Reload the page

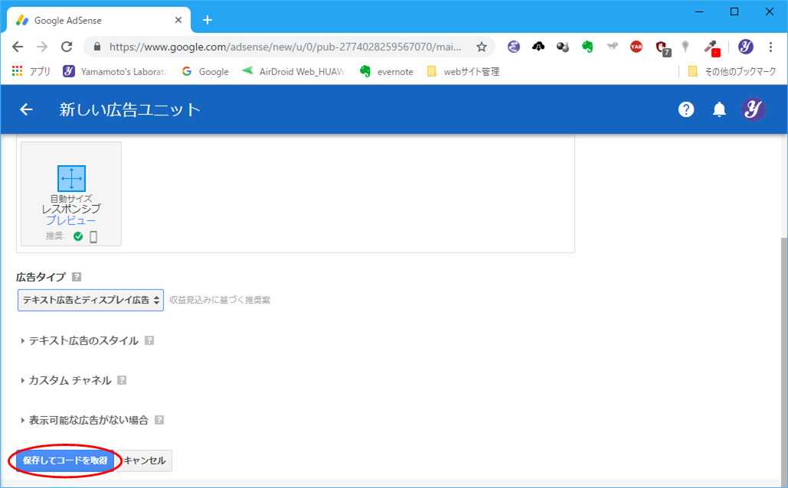click(x=67, y=47)
